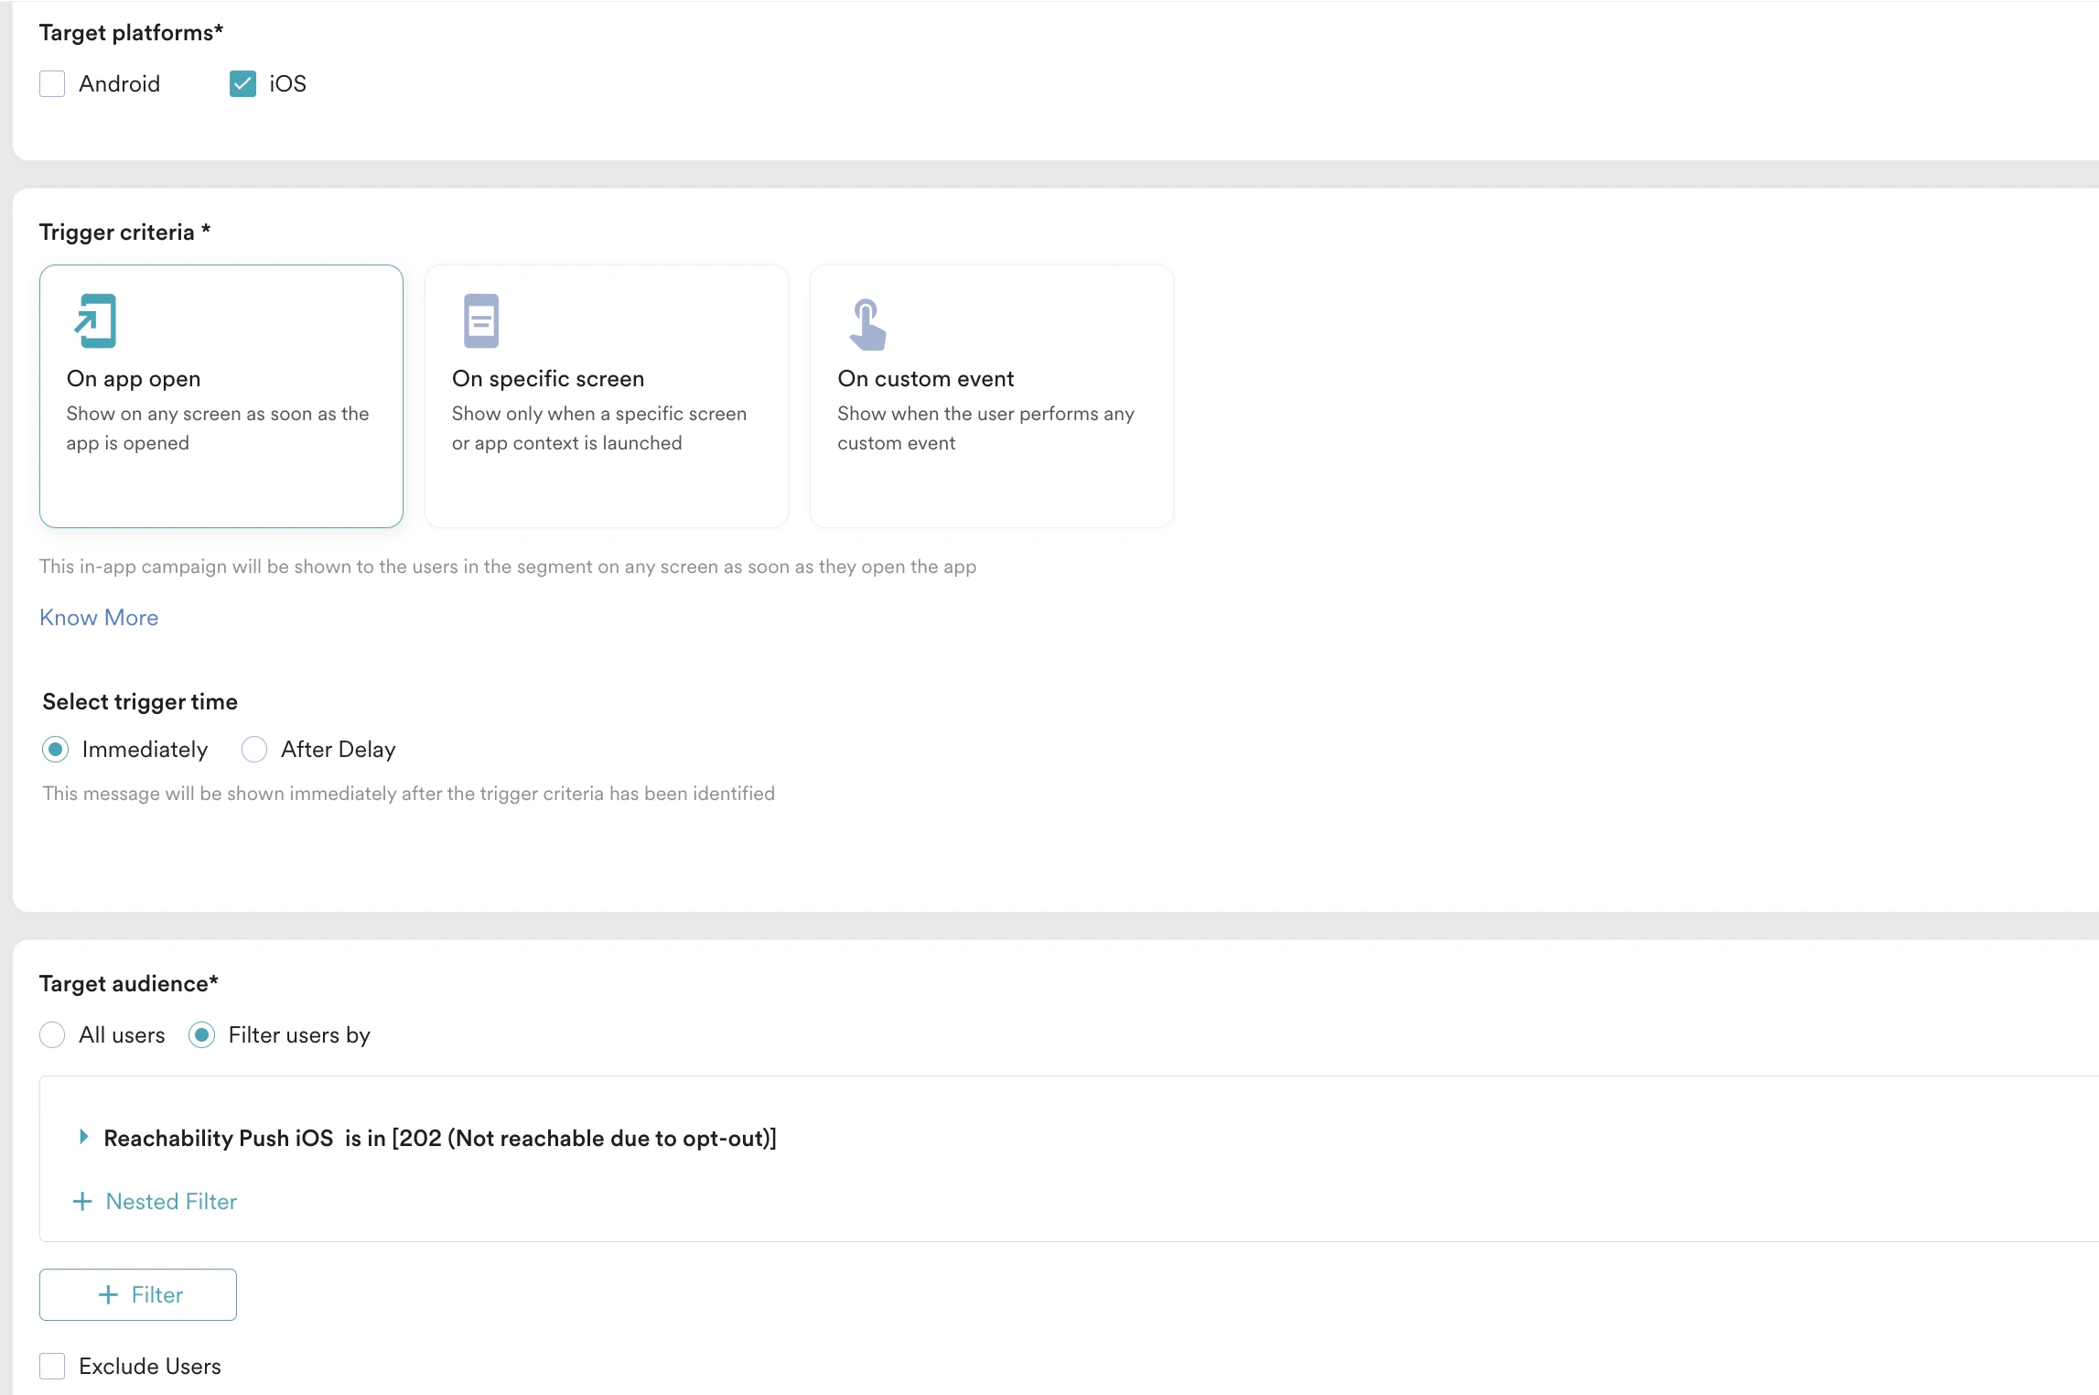Select the Immediately trigger time option
Image resolution: width=2099 pixels, height=1395 pixels.
tap(56, 750)
